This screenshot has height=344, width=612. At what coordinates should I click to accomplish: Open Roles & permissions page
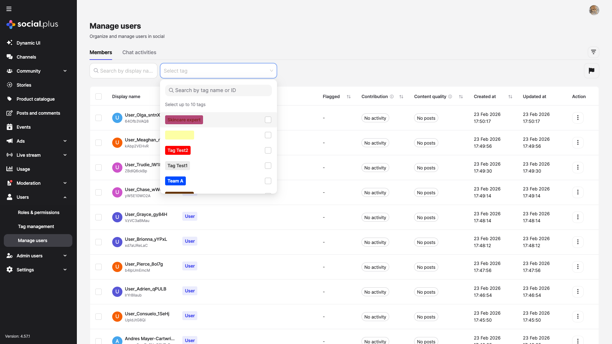click(38, 212)
